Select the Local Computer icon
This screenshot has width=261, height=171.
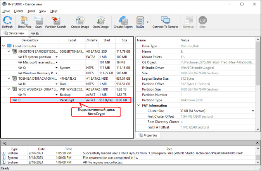tap(9, 46)
